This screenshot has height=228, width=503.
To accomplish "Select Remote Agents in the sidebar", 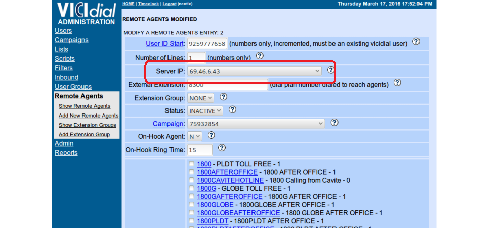I will (79, 96).
